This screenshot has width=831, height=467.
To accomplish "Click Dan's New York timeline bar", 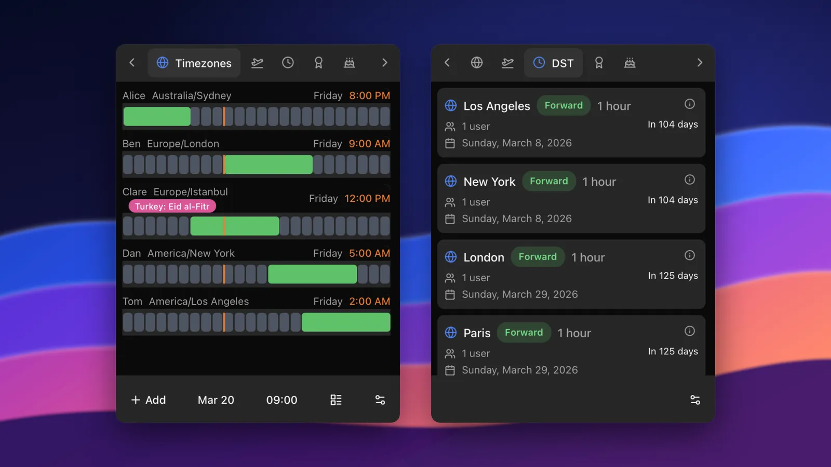I will (257, 274).
